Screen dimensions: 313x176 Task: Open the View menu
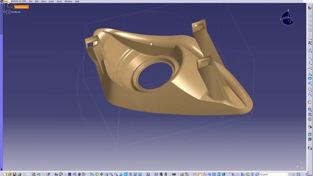click(x=44, y=1)
